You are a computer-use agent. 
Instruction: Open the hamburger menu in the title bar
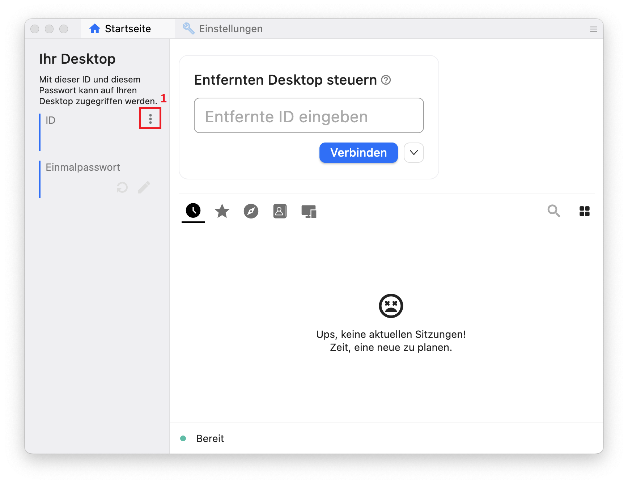(593, 29)
